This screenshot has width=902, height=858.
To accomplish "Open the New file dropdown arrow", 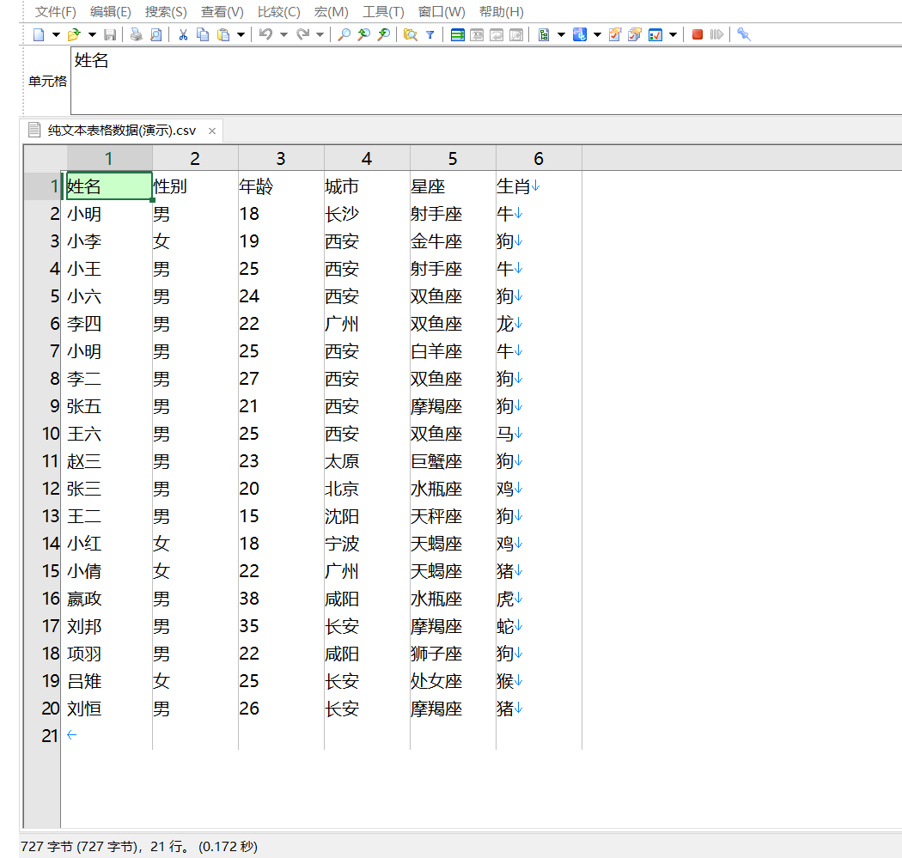I will (56, 34).
